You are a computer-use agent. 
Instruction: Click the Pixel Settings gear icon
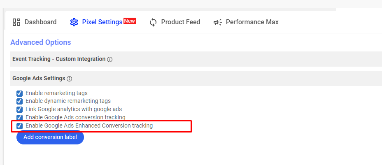point(74,22)
